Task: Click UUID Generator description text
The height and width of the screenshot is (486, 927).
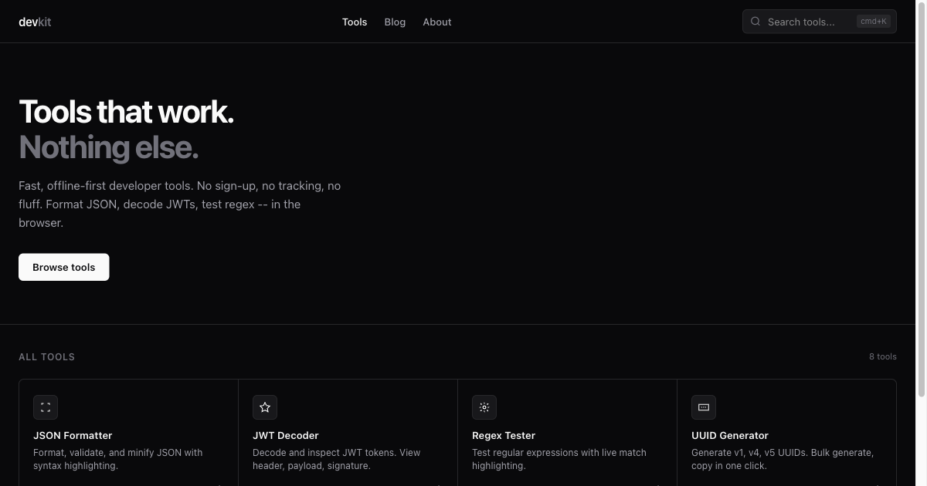Action: (783, 459)
